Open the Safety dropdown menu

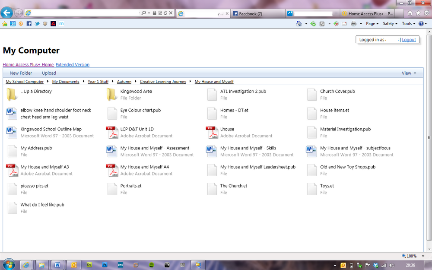[x=390, y=24]
